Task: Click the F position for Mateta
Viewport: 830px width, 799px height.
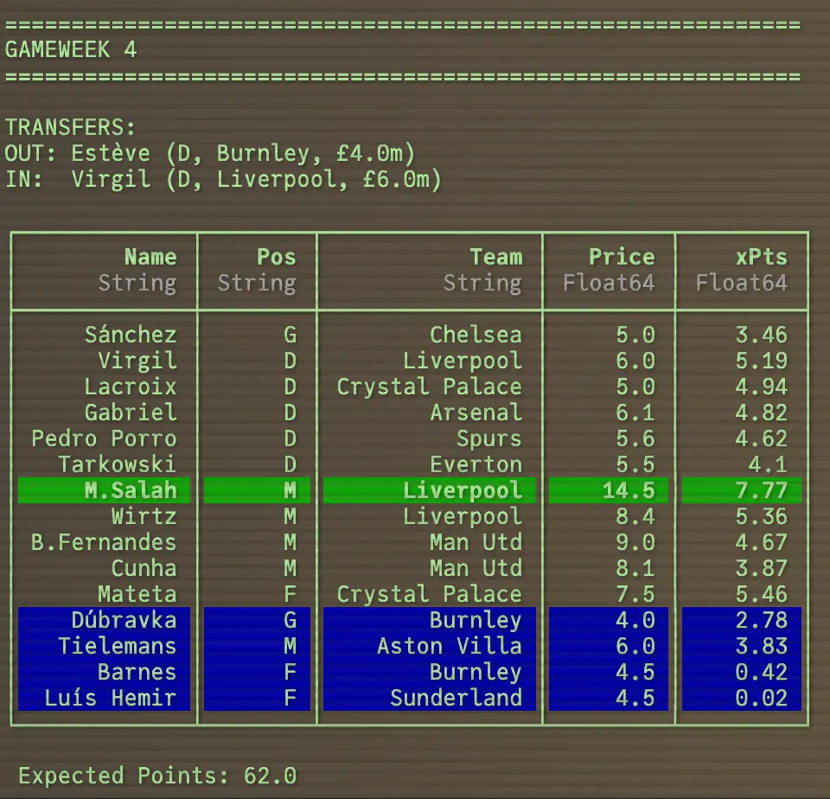Action: tap(290, 594)
